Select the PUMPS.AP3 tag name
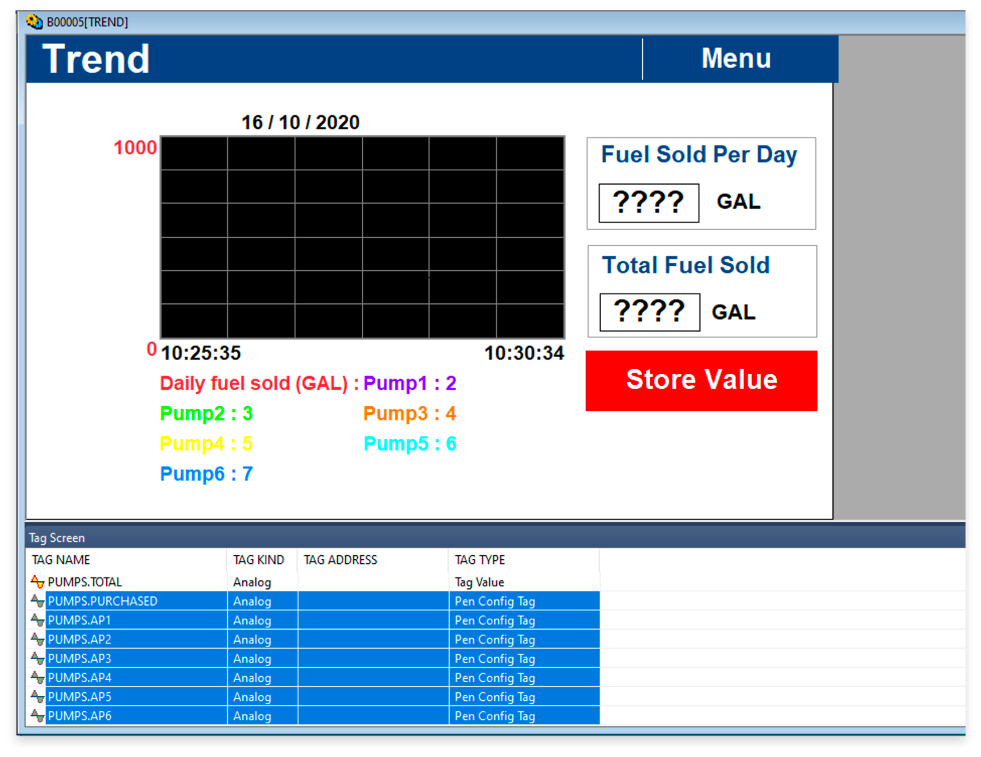This screenshot has height=757, width=981. click(x=80, y=658)
